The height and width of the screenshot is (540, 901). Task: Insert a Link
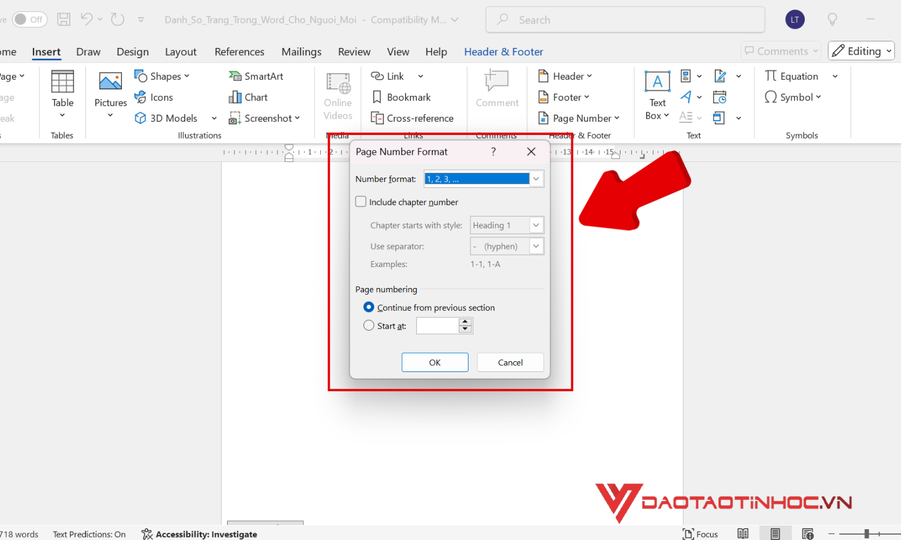[387, 76]
